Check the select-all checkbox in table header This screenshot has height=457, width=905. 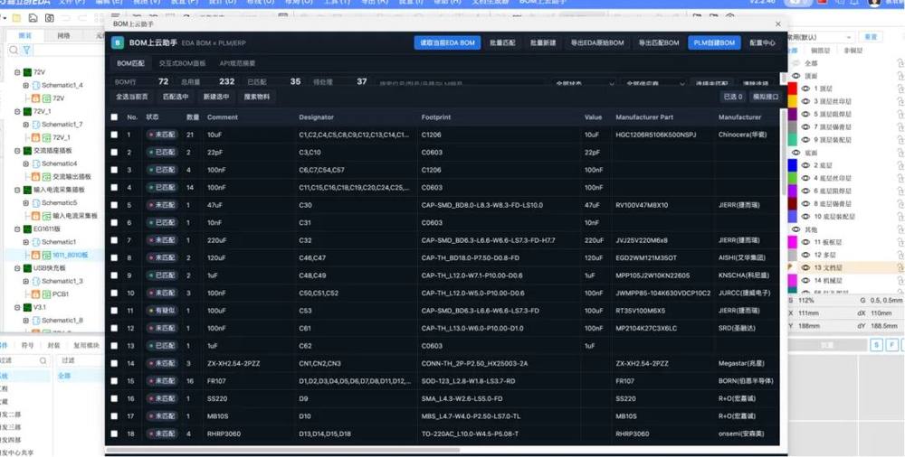114,117
